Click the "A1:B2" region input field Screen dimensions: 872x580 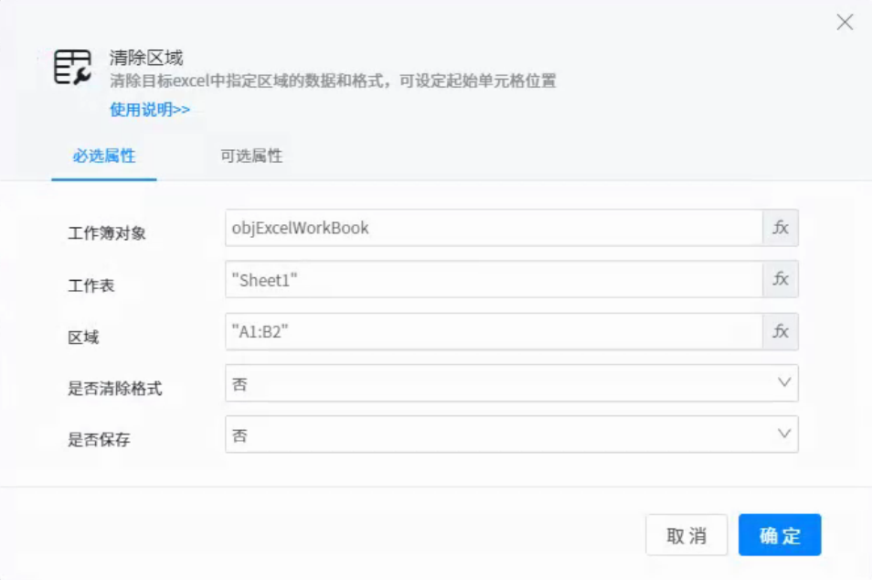(494, 331)
